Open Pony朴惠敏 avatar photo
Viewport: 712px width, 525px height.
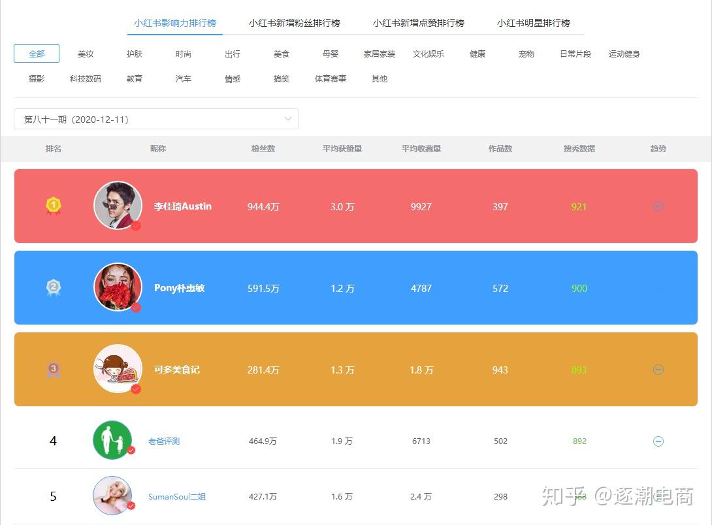click(118, 287)
